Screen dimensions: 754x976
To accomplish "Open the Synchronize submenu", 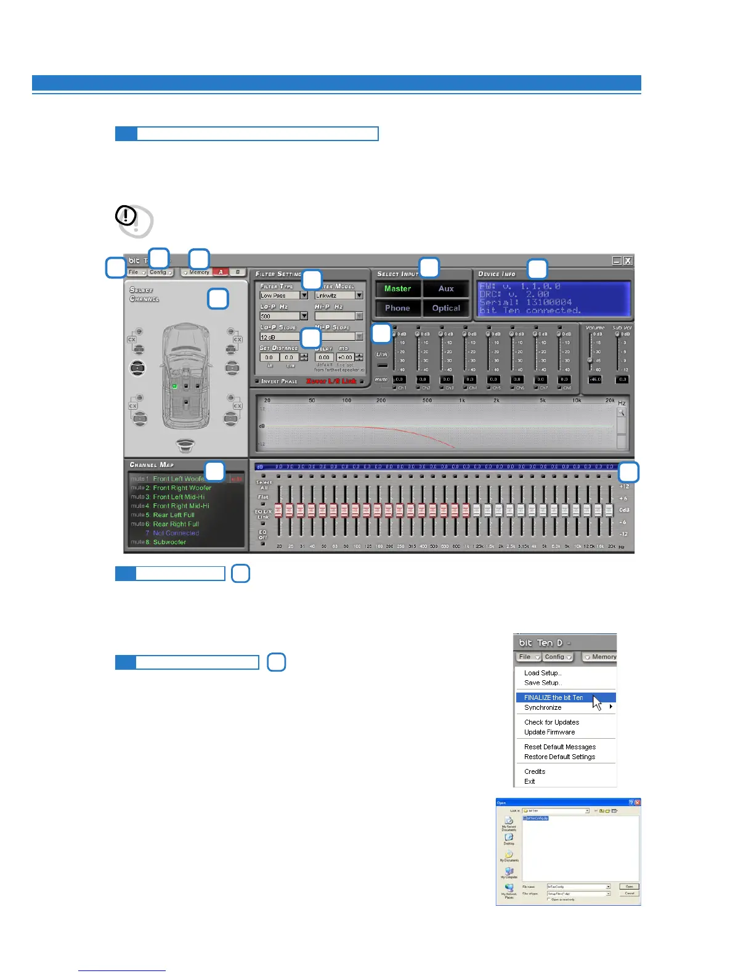I will 565,707.
